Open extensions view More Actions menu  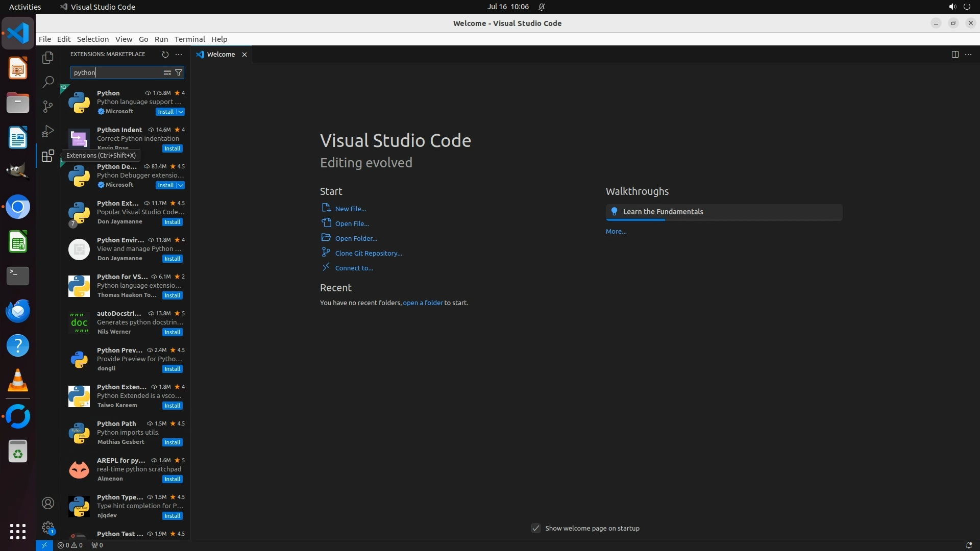(x=179, y=54)
